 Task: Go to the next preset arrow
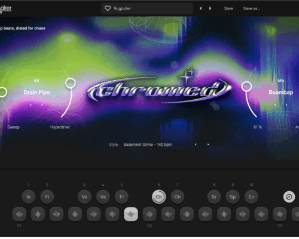pyautogui.click(x=210, y=8)
